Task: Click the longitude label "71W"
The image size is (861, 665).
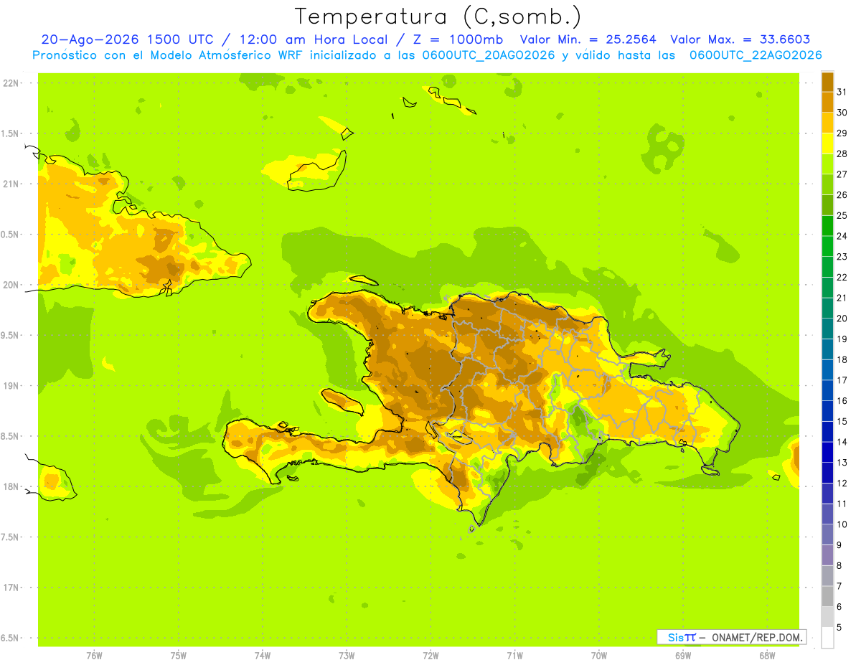Action: (514, 655)
